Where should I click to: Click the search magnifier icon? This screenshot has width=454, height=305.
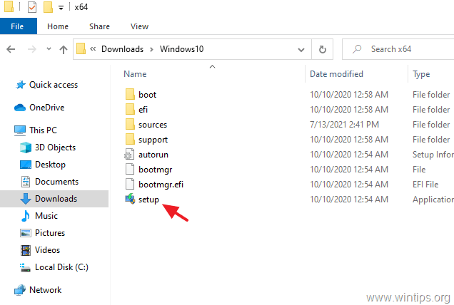click(x=357, y=49)
